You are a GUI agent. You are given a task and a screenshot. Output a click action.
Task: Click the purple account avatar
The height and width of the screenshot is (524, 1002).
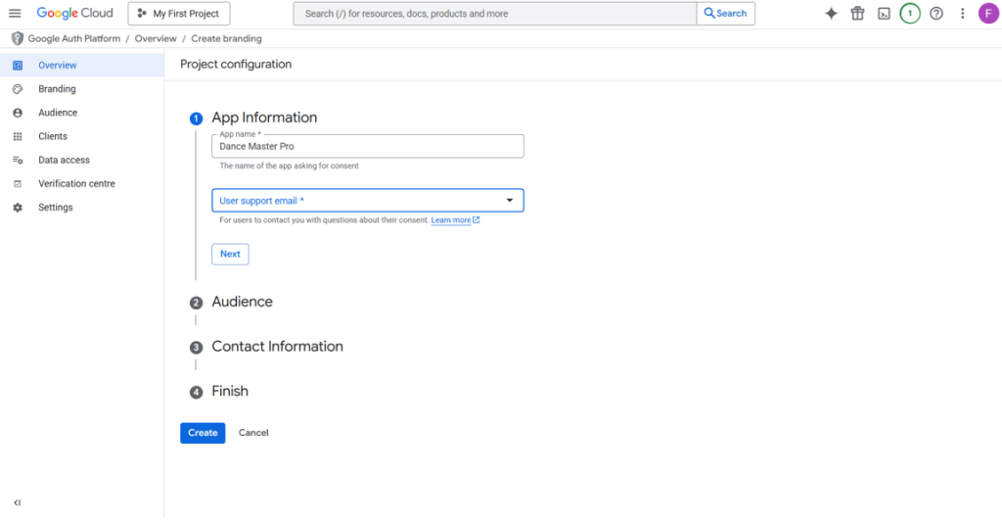coord(988,14)
